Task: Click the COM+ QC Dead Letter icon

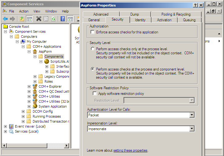Action: click(x=35, y=91)
